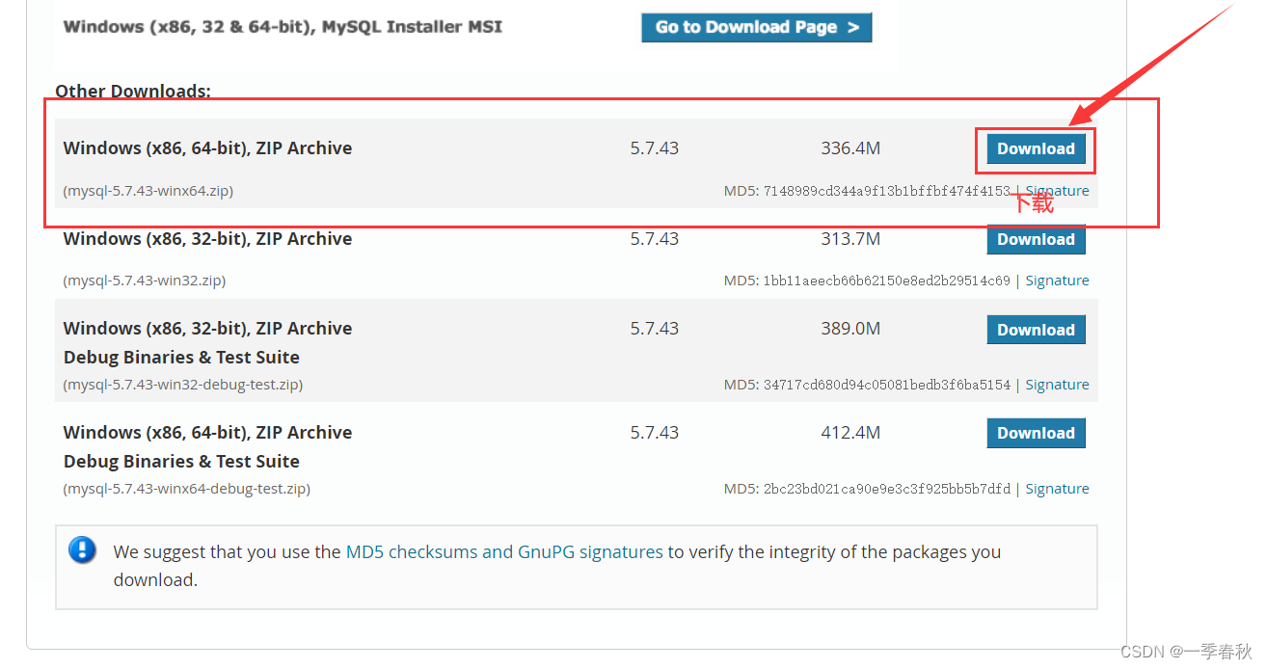Click version 5.7.43 in the 412.4M row
Viewport: 1267px width, 669px height.
pyautogui.click(x=655, y=433)
